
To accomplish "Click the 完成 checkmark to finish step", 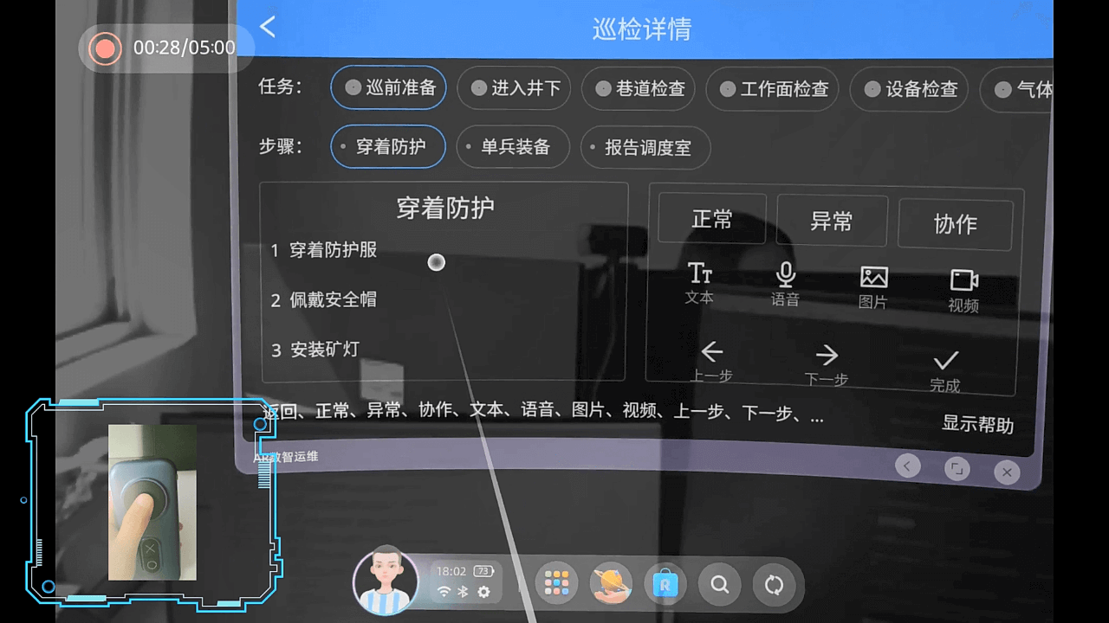I will (944, 358).
